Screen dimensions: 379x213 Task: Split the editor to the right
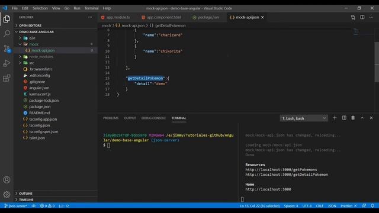click(x=362, y=17)
